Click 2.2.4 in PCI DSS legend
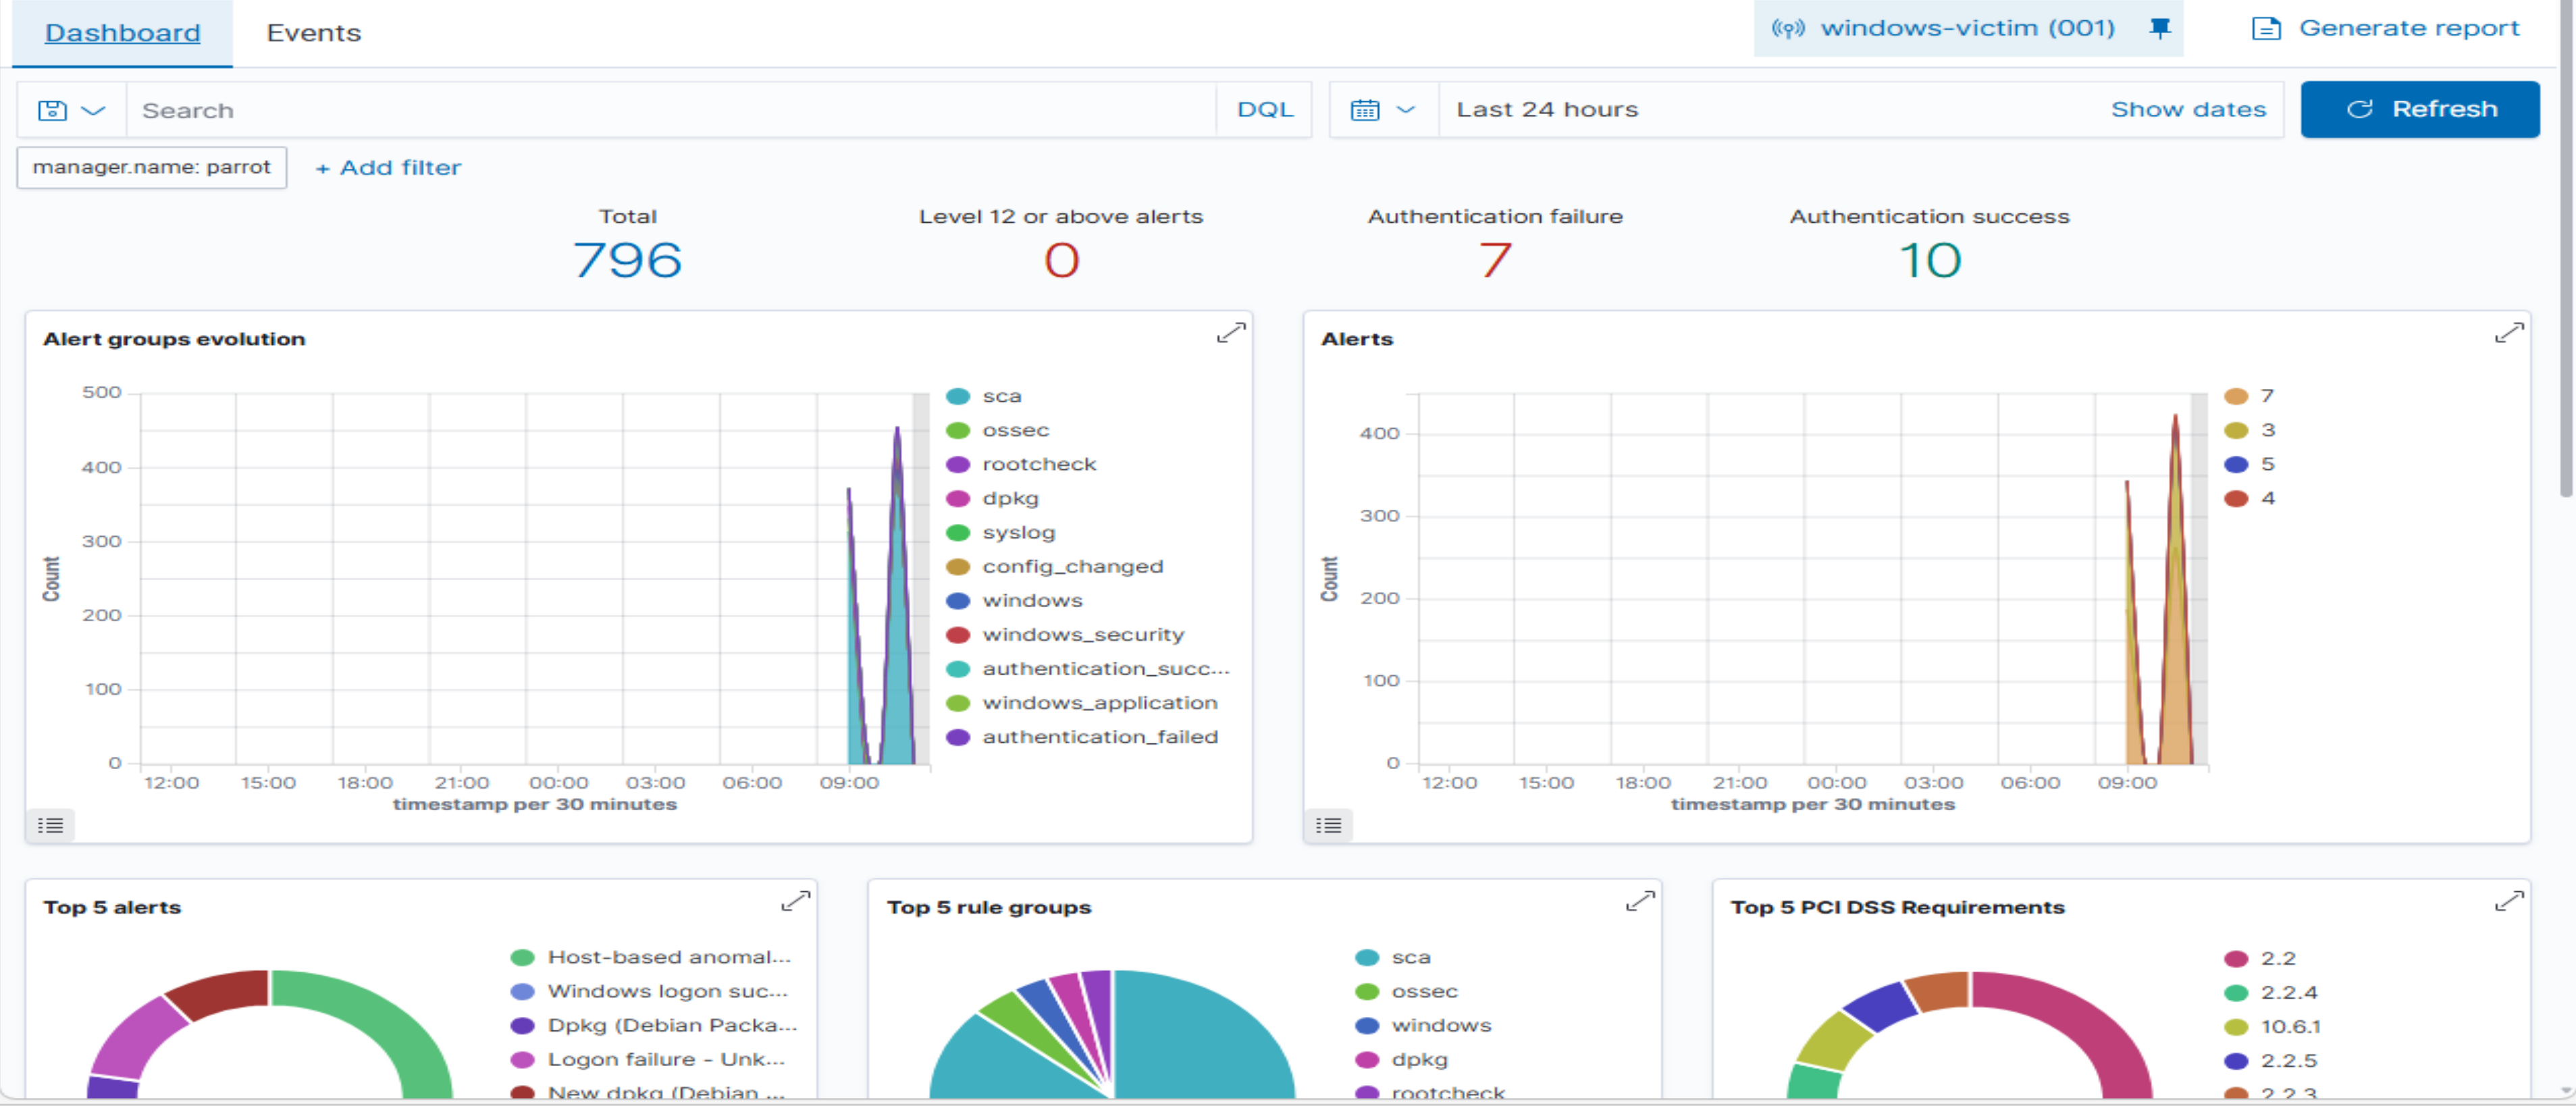 (x=2288, y=992)
